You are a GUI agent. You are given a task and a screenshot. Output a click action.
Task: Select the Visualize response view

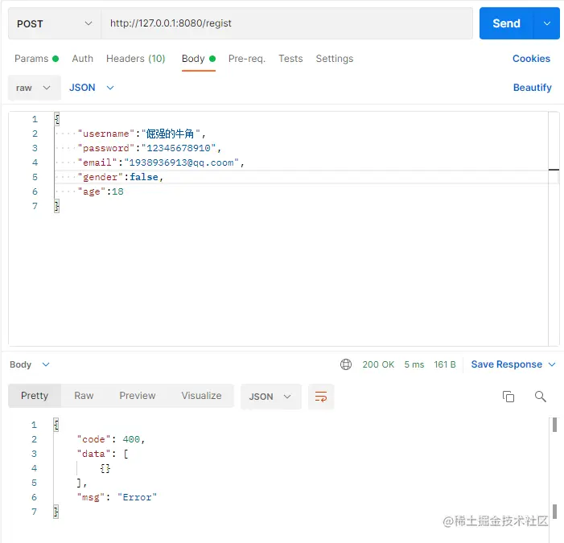tap(201, 396)
